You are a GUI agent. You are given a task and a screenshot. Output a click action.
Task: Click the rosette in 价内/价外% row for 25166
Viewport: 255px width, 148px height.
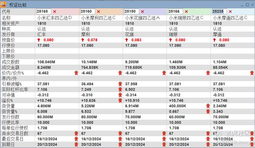tap(208, 73)
